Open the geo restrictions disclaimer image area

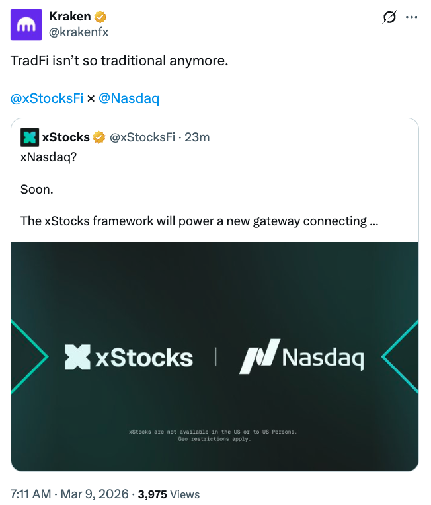point(215,435)
